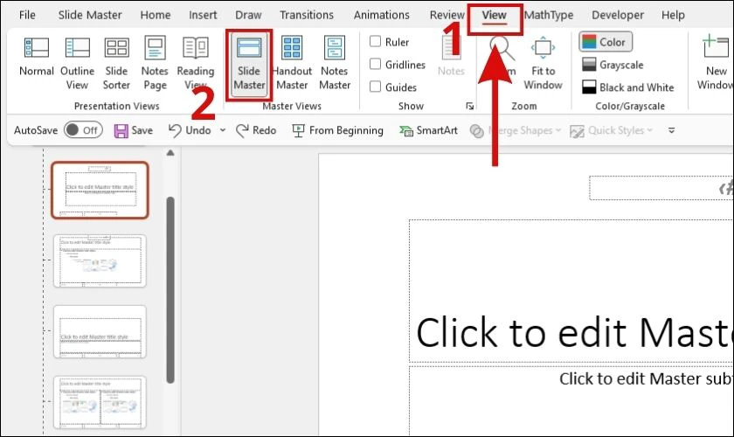Switch to the Home tab
Screen dimensions: 734x437
pos(156,15)
